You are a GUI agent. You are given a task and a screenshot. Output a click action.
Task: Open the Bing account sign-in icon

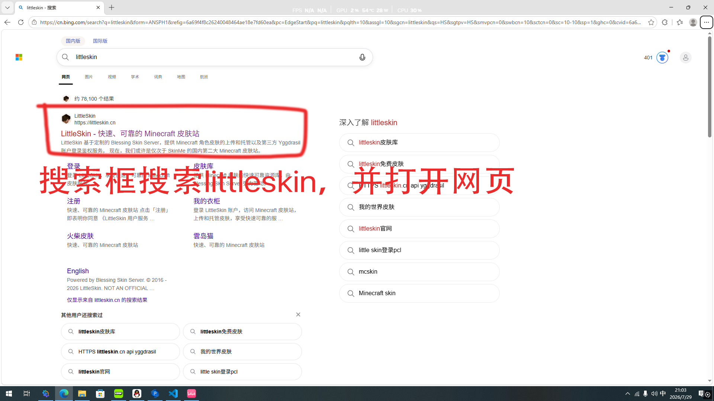click(x=685, y=58)
